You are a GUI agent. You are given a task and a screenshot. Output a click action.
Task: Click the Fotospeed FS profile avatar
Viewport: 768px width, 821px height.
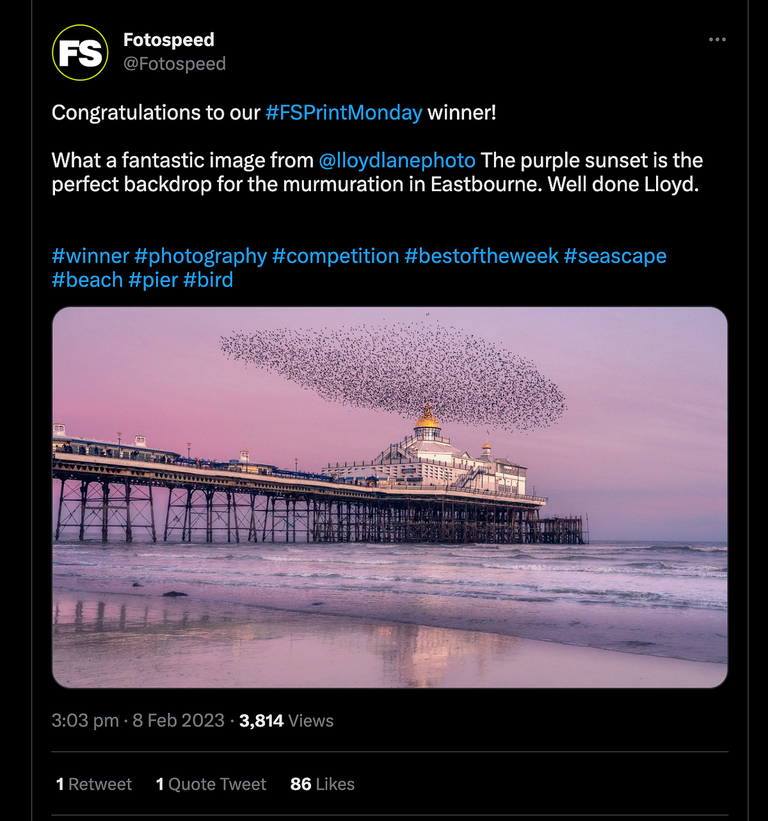[x=80, y=52]
